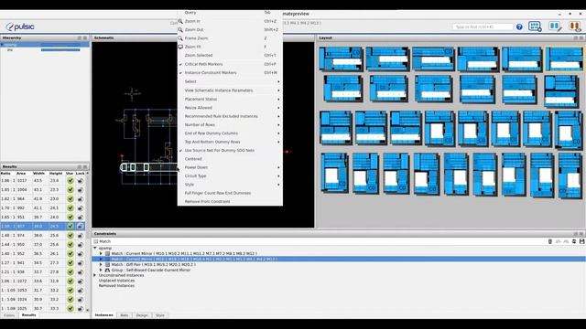586x329 pixels.
Task: Click the delete trash icon in Constraints toolbar
Action: 550,241
